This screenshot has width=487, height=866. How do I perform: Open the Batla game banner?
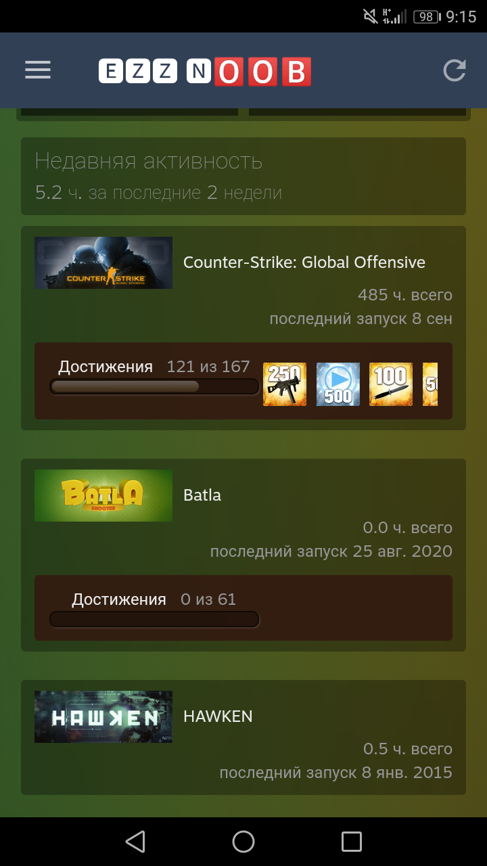[103, 495]
